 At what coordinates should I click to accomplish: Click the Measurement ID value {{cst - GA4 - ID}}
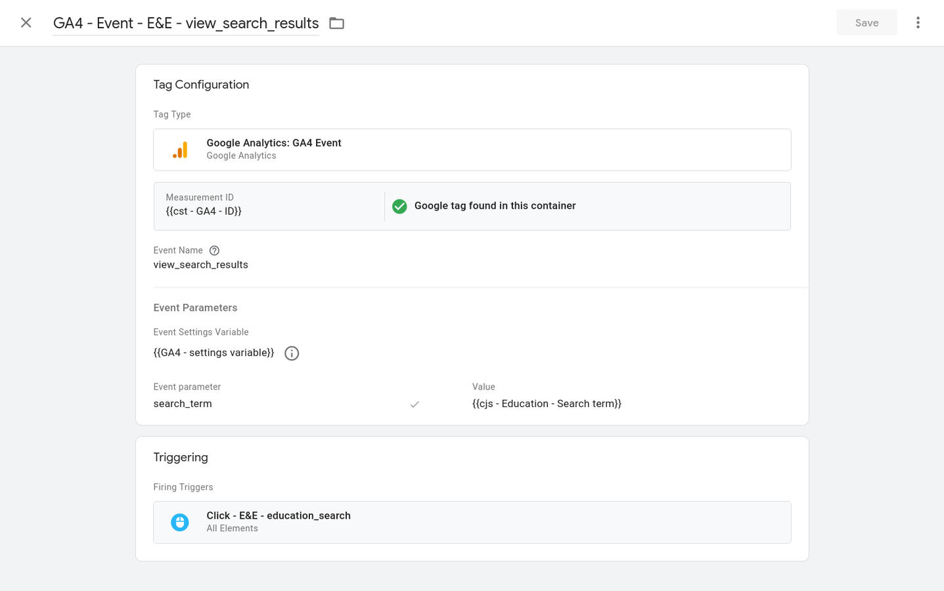(204, 211)
